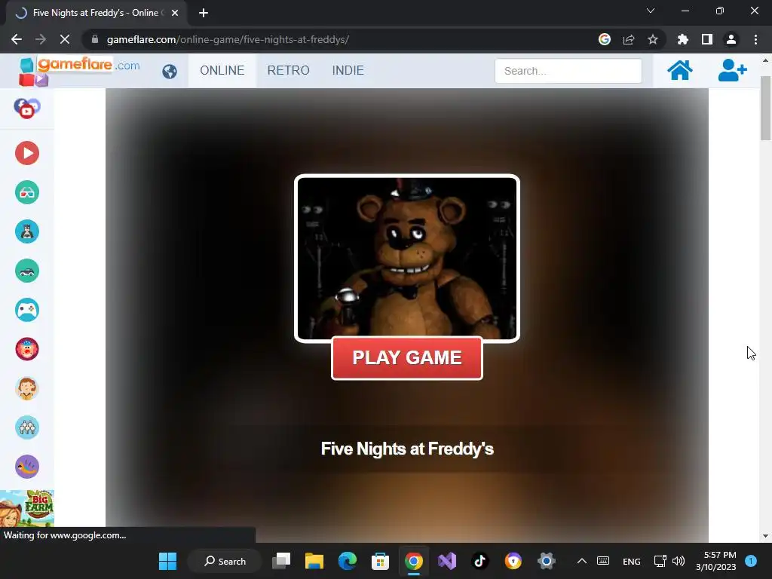
Task: Open TikTok from the taskbar
Action: (480, 561)
